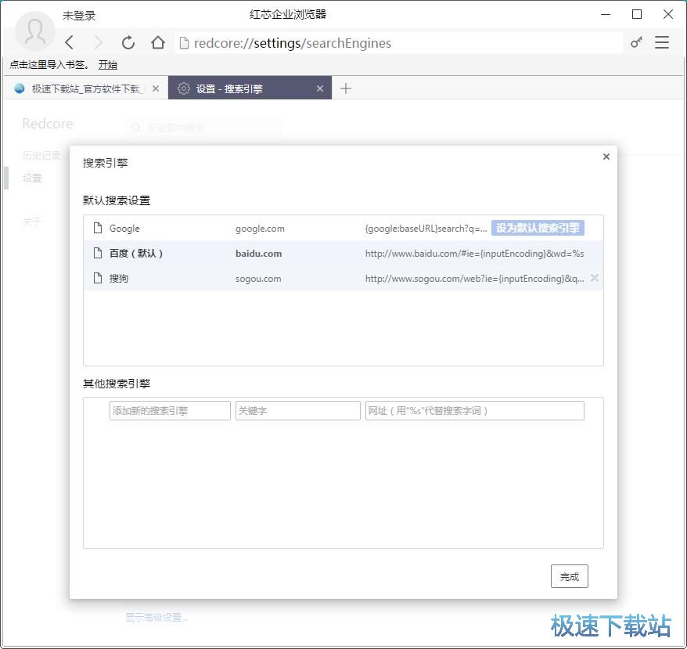Click the user avatar profile icon
The width and height of the screenshot is (687, 649).
[35, 31]
